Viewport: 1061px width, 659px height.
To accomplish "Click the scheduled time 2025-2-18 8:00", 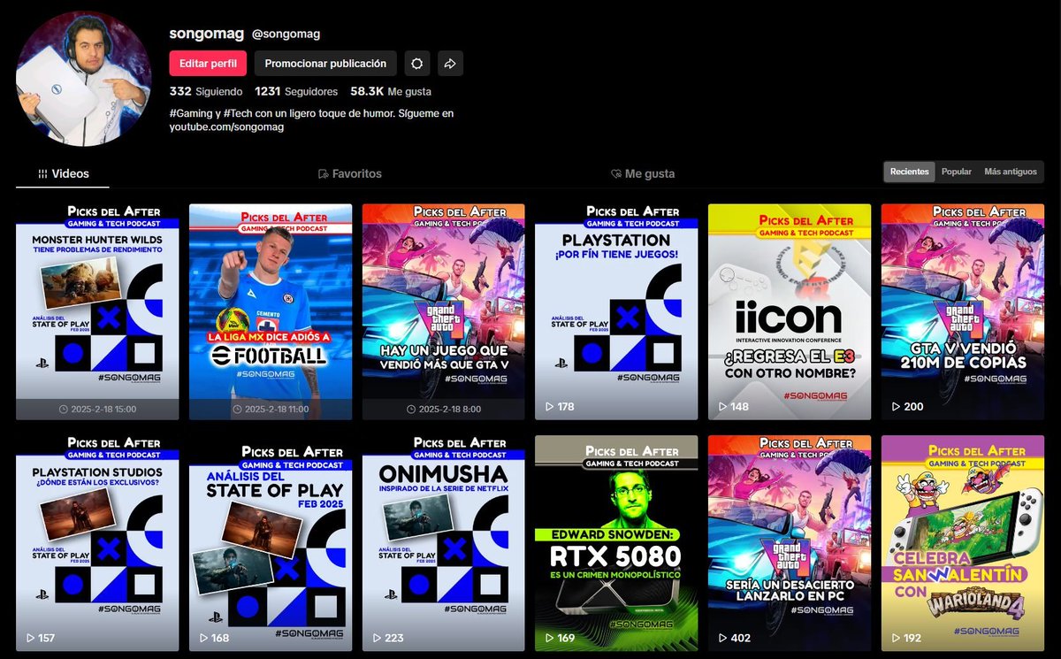I will tap(444, 410).
